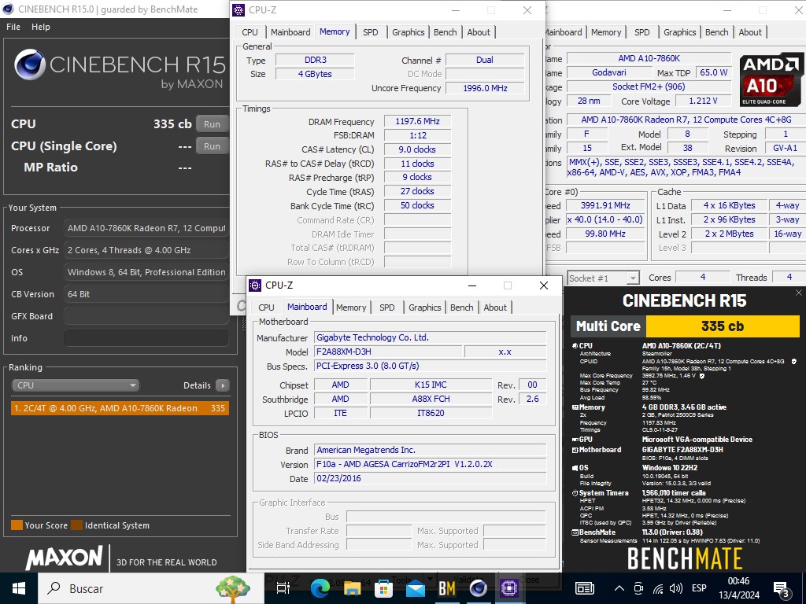Viewport: 806px width, 604px height.
Task: Open Bench tab in Mainboard window
Action: coord(461,308)
